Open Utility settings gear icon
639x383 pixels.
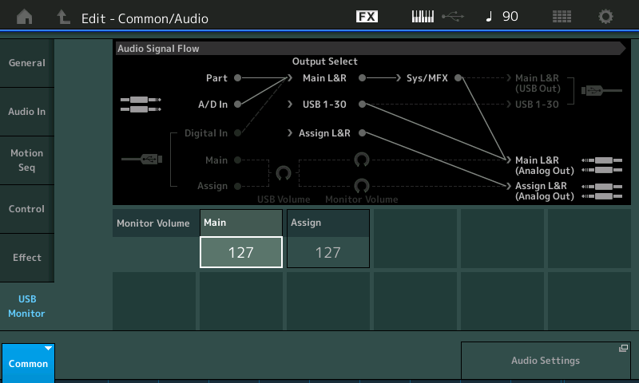coord(605,16)
